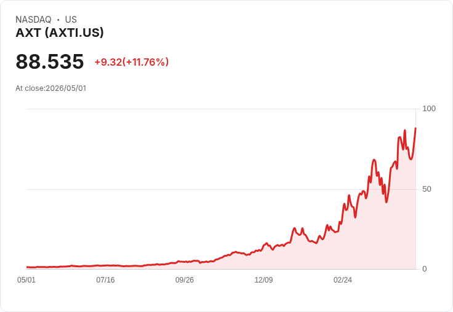453x312 pixels.
Task: Click the NASDAQ exchange label
Action: click(x=33, y=19)
